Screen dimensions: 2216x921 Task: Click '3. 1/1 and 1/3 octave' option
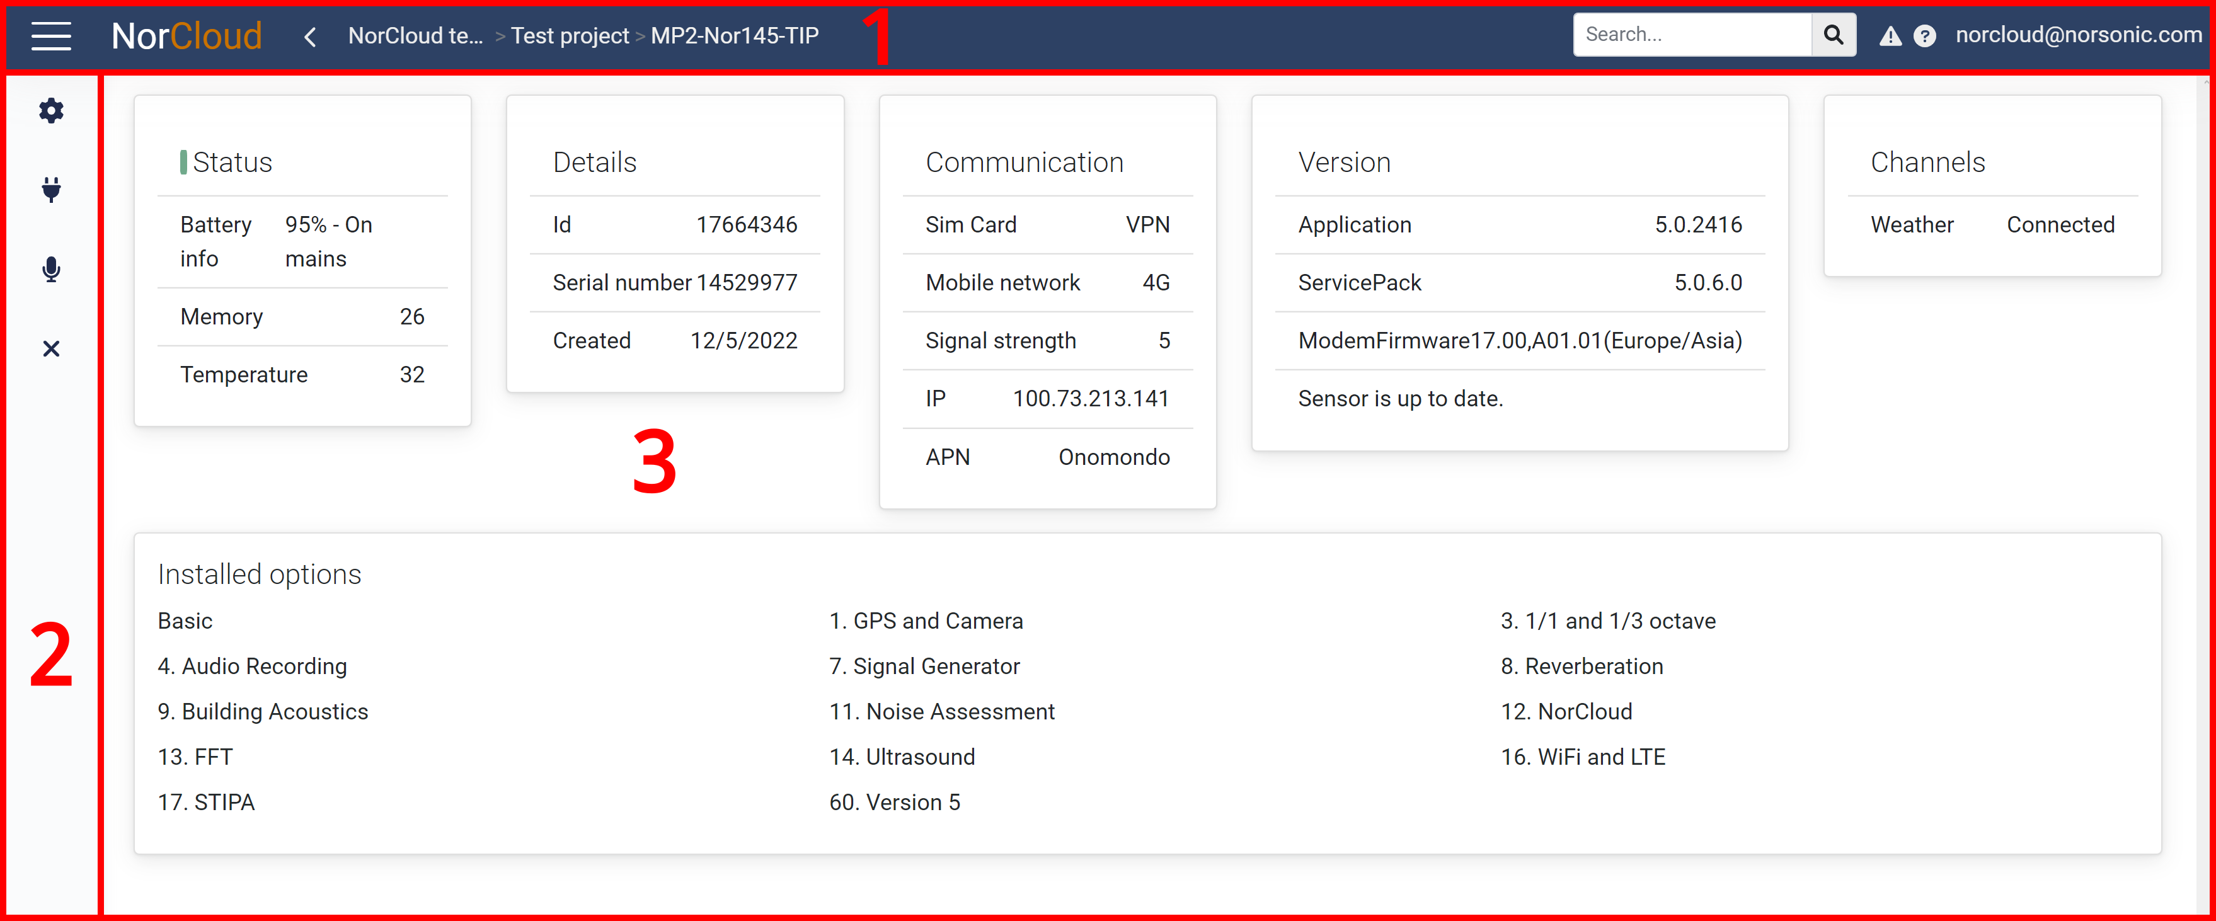point(1608,621)
